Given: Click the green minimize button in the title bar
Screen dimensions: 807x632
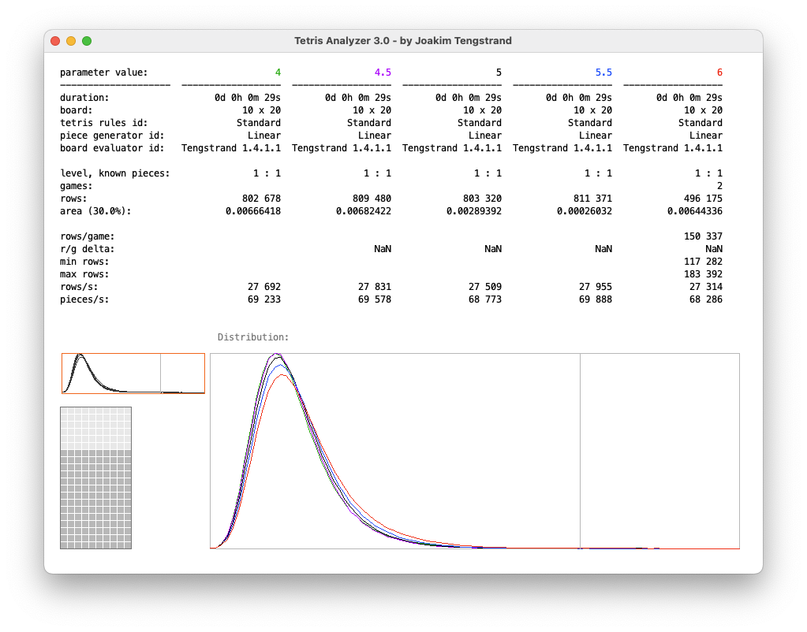Looking at the screenshot, I should [87, 40].
